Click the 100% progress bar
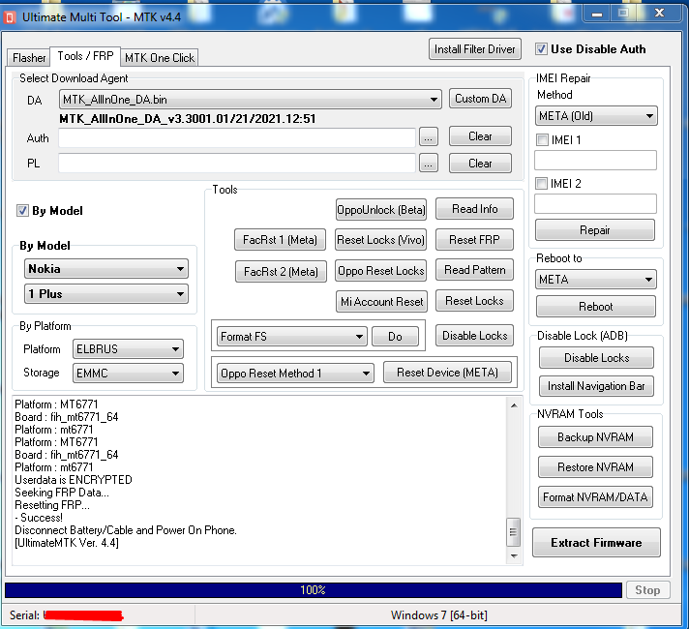The height and width of the screenshot is (629, 689). click(x=314, y=590)
